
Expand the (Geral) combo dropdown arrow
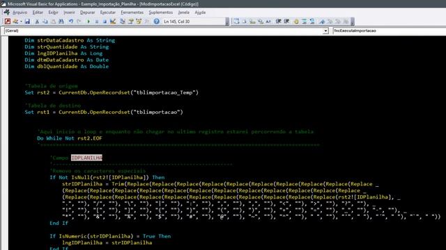click(x=325, y=31)
